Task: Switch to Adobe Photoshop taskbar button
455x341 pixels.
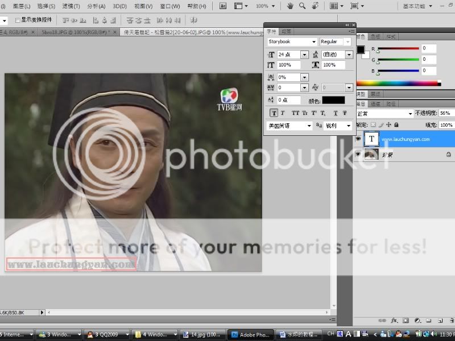Action: pyautogui.click(x=250, y=335)
